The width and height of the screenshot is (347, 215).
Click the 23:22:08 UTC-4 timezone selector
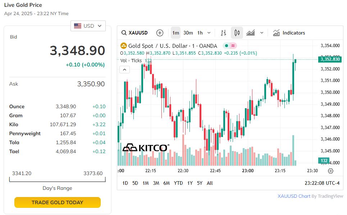click(x=322, y=183)
